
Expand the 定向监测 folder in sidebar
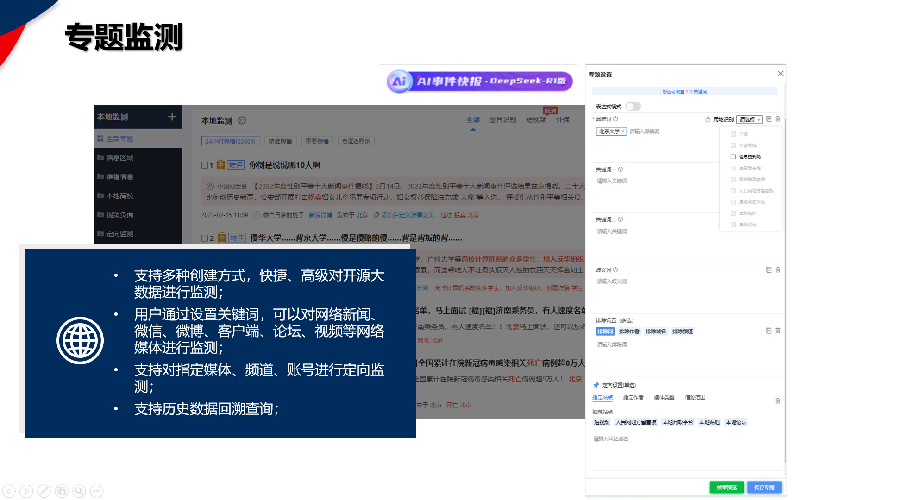click(x=119, y=234)
